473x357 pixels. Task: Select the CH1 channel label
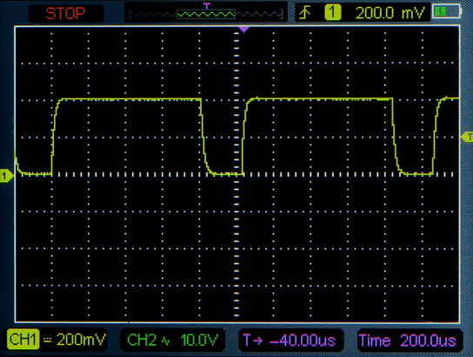coord(23,340)
